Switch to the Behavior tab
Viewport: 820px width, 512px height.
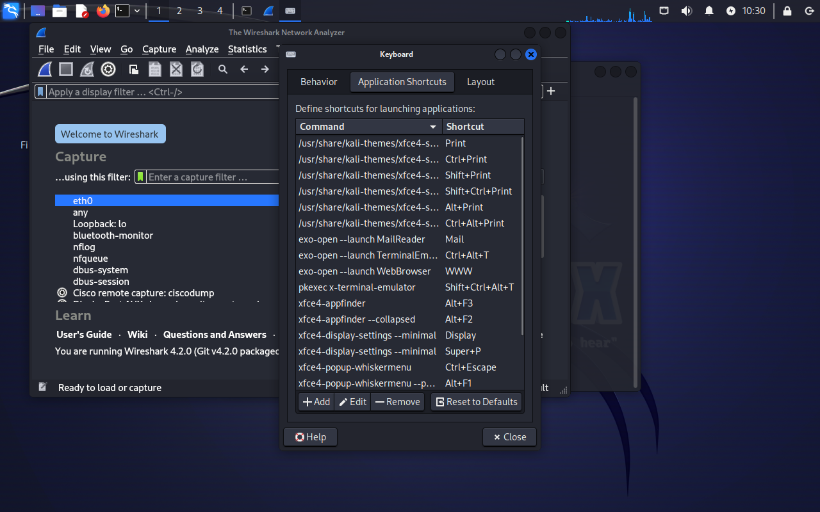click(318, 82)
